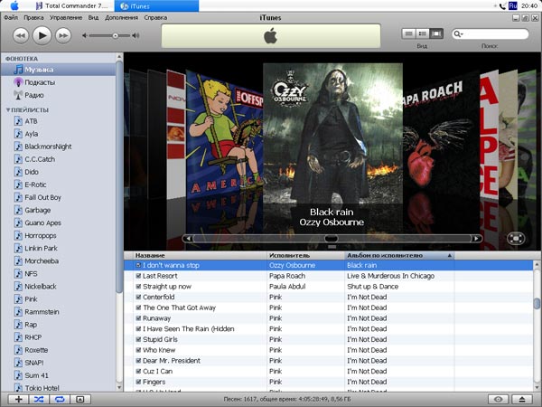Open the Управление menu
The width and height of the screenshot is (542, 407).
pos(66,17)
